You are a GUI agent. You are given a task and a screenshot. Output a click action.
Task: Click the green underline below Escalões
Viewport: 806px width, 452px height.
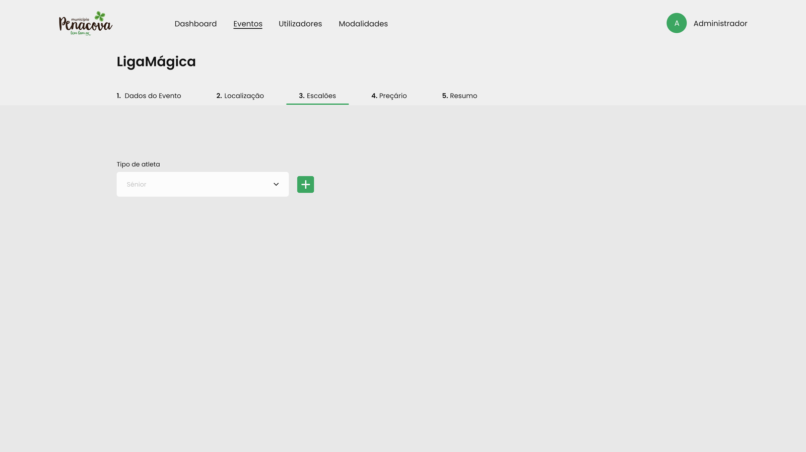[x=317, y=104]
